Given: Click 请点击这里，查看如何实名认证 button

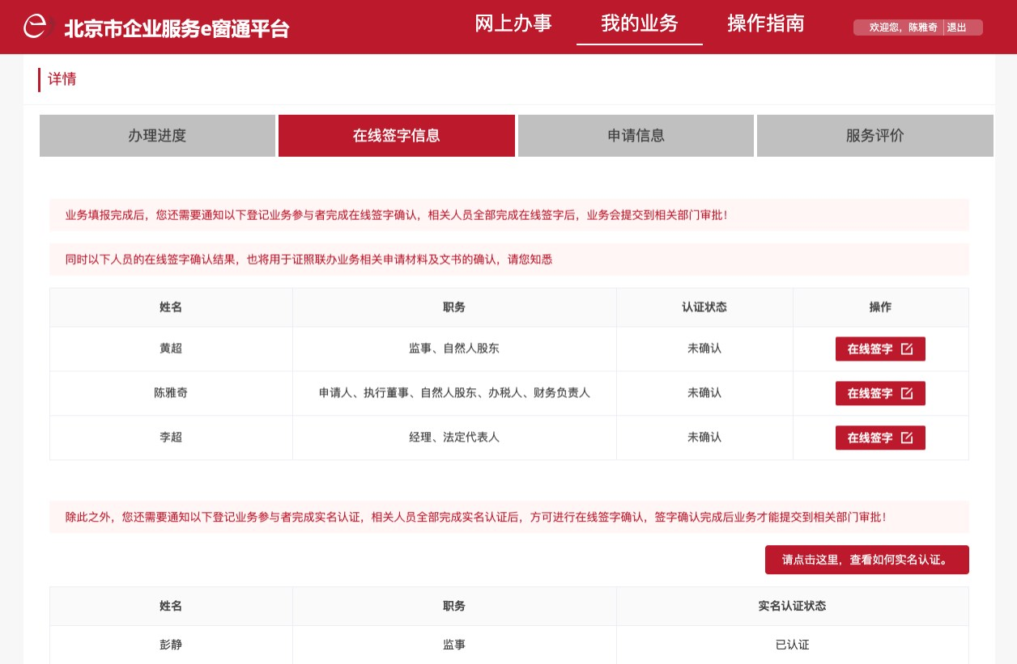Looking at the screenshot, I should pos(866,560).
